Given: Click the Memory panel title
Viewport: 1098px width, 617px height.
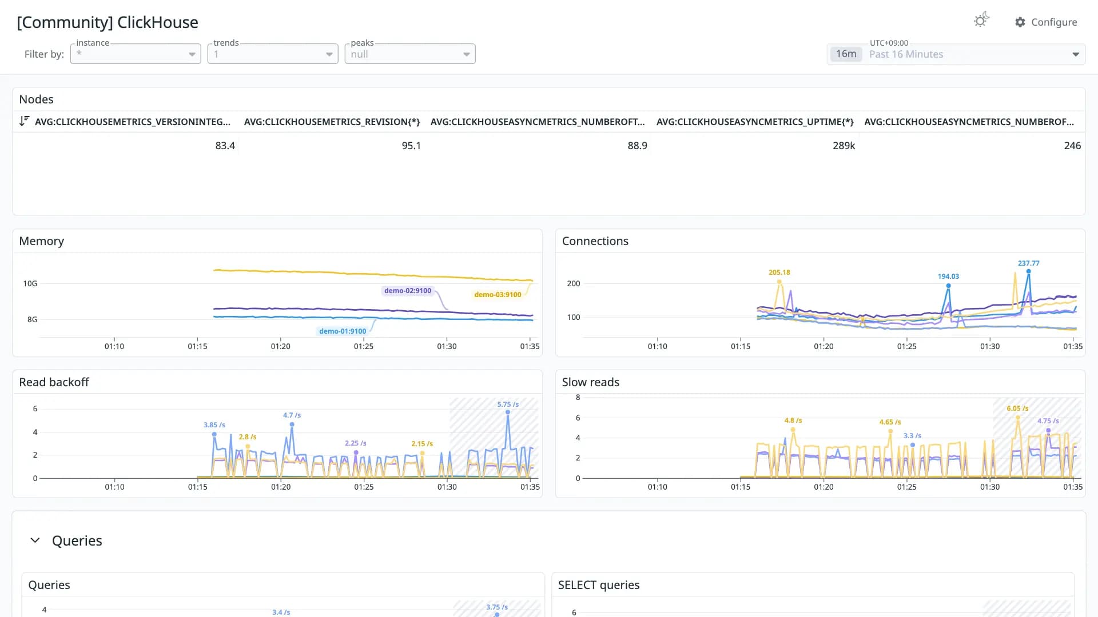Looking at the screenshot, I should (x=42, y=241).
